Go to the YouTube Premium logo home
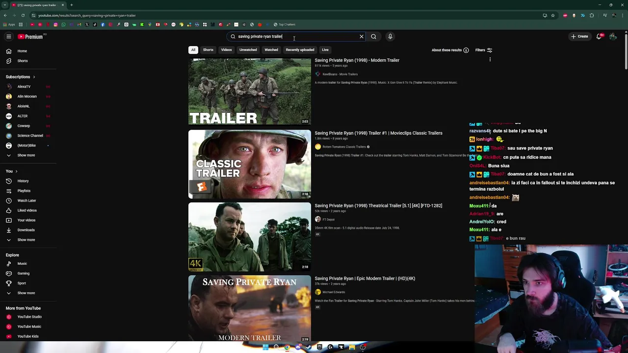Screen dimensions: 628x353 click(30, 36)
